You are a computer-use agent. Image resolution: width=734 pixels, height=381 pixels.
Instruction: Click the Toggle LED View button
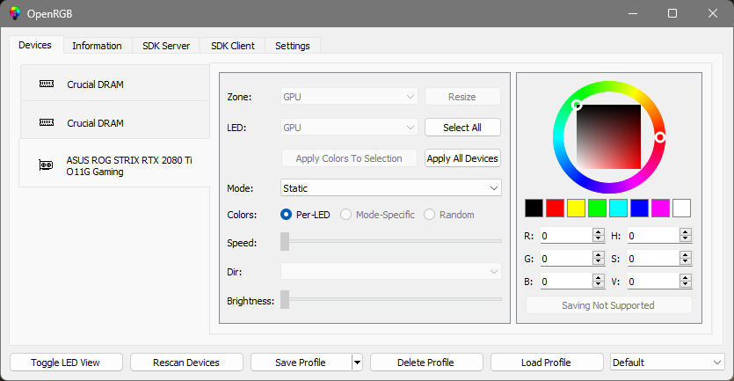pyautogui.click(x=66, y=363)
